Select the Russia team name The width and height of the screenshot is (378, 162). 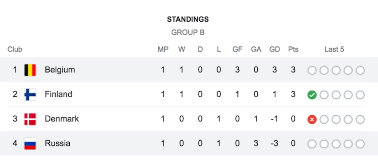click(x=58, y=144)
